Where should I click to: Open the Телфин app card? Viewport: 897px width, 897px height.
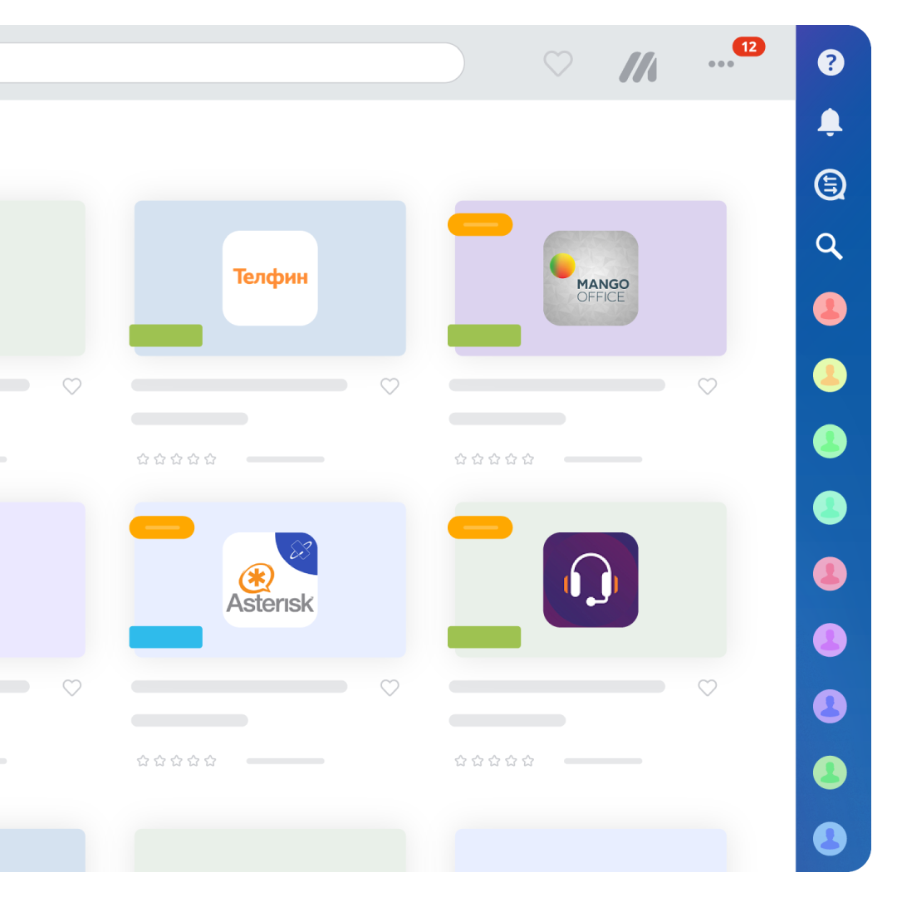coord(270,278)
